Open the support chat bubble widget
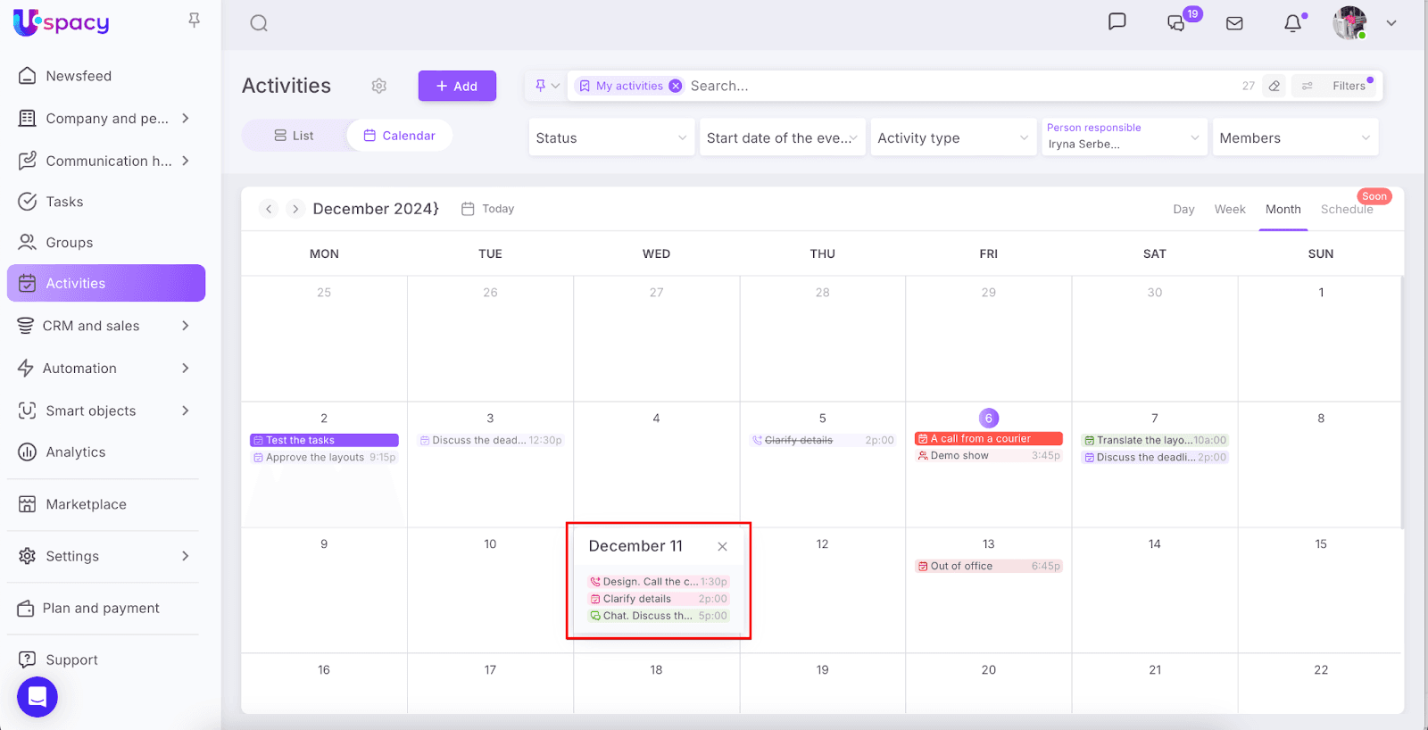Viewport: 1428px width, 730px height. click(37, 697)
